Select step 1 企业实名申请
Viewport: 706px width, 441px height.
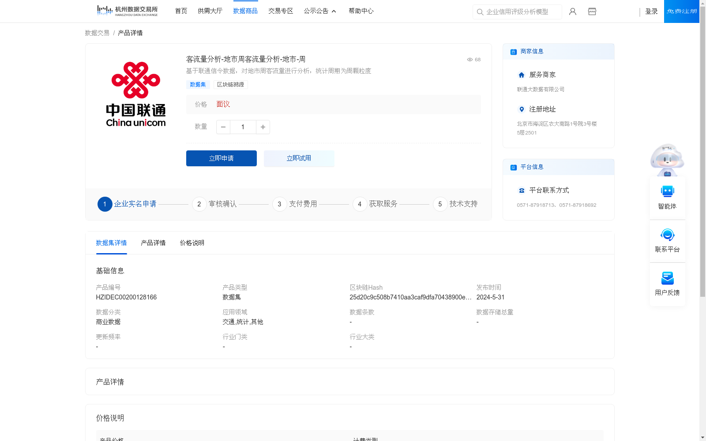(x=127, y=204)
